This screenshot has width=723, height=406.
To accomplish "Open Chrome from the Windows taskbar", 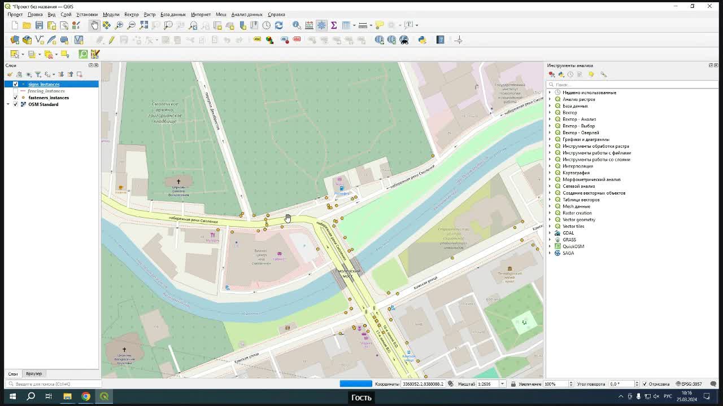I will tap(86, 396).
